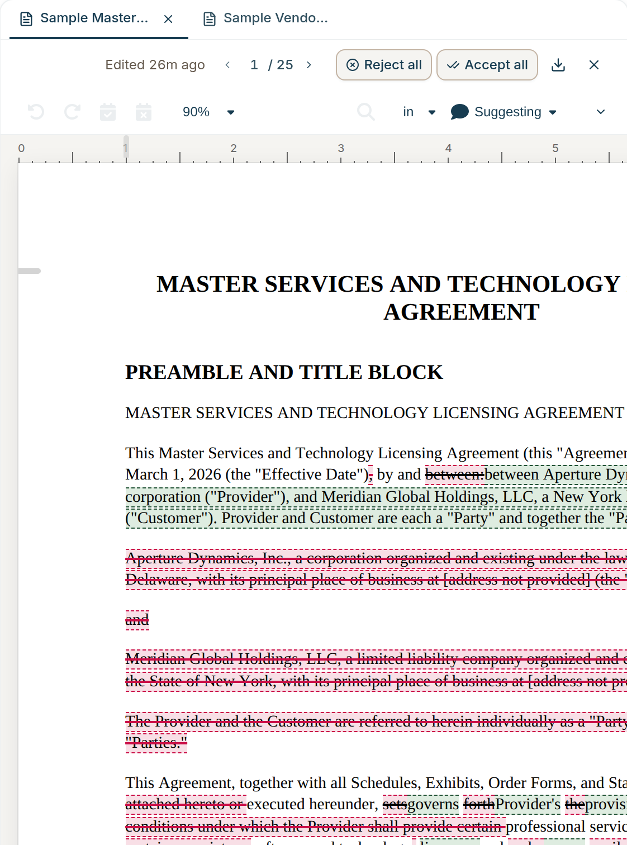Viewport: 627px width, 845px height.
Task: Click the document icon on Sample Master tab
Action: click(26, 19)
